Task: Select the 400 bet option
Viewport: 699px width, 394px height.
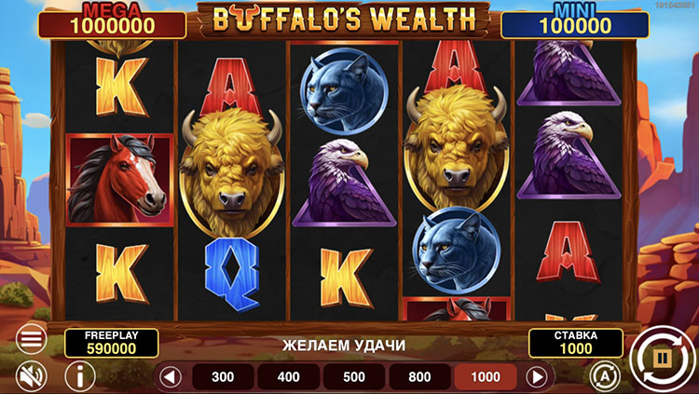Action: tap(288, 377)
